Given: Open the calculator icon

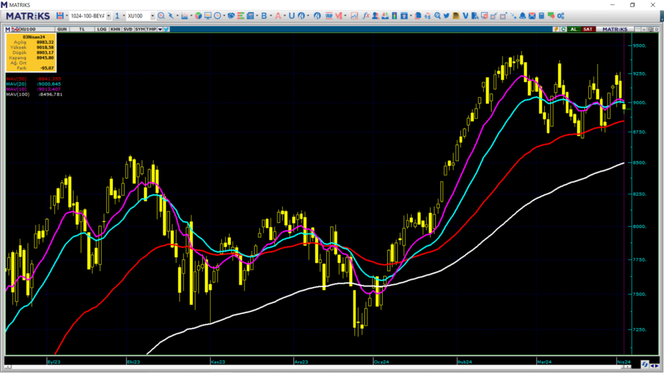Looking at the screenshot, I should 541,16.
